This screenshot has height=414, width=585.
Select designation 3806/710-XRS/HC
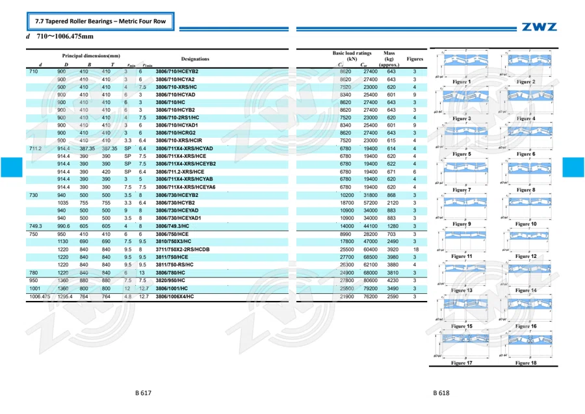[x=176, y=87]
